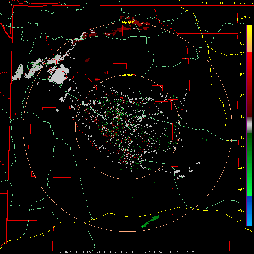This screenshot has height=254, width=254.
Task: Click the positive 50 value on velocity scale
Action: point(242,75)
